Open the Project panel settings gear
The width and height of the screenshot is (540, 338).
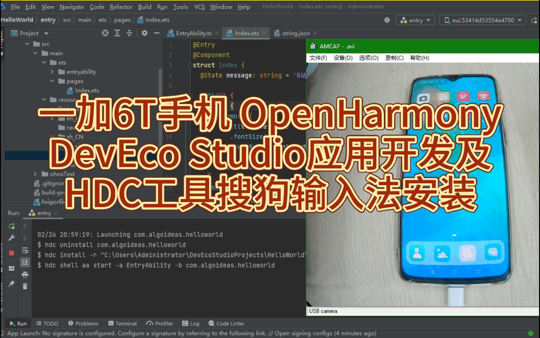click(x=144, y=33)
